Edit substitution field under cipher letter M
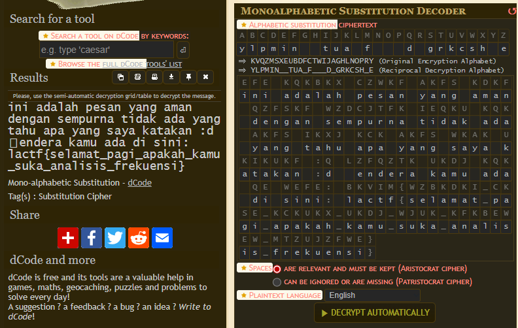The image size is (518, 328). (368, 49)
